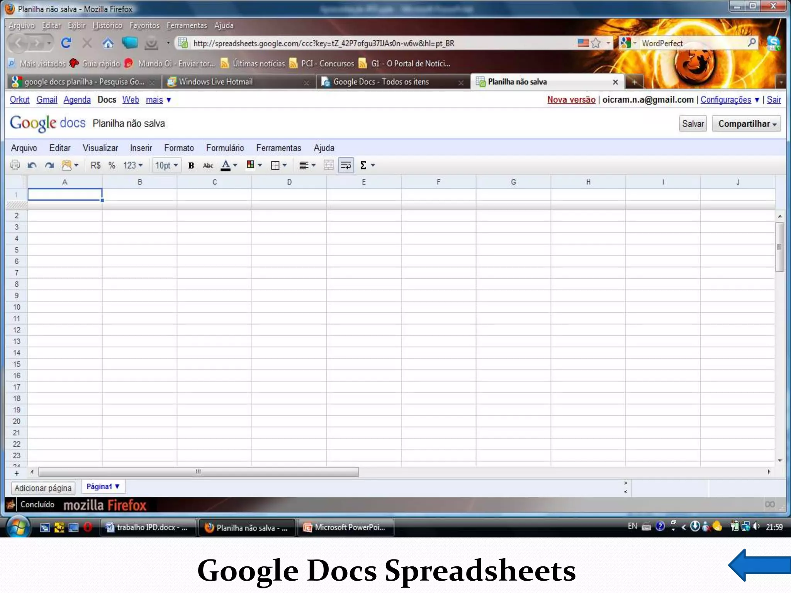Image resolution: width=791 pixels, height=593 pixels.
Task: Open the Visualizar menu
Action: click(100, 148)
